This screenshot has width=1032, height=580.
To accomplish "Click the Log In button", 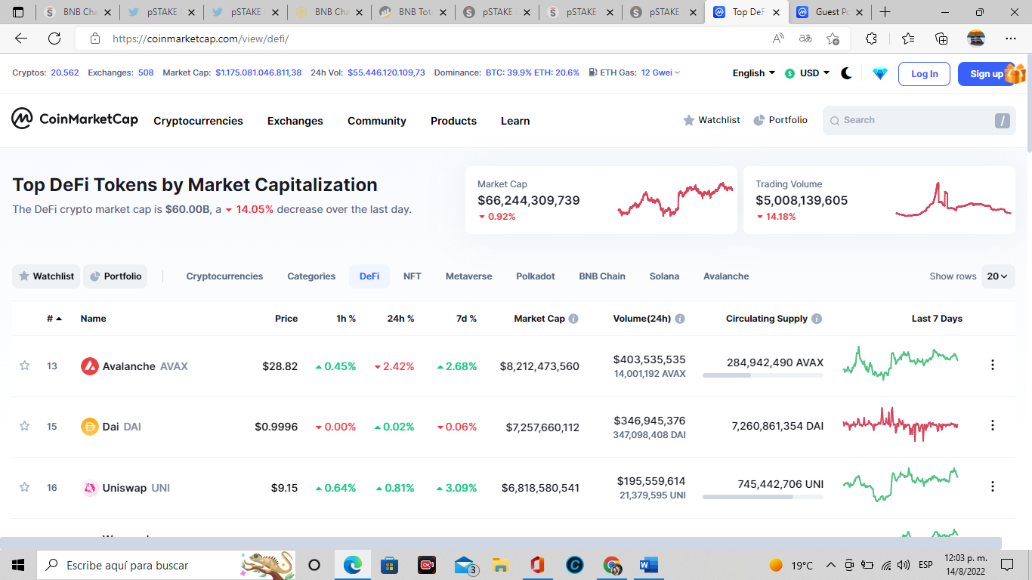I will [x=924, y=74].
